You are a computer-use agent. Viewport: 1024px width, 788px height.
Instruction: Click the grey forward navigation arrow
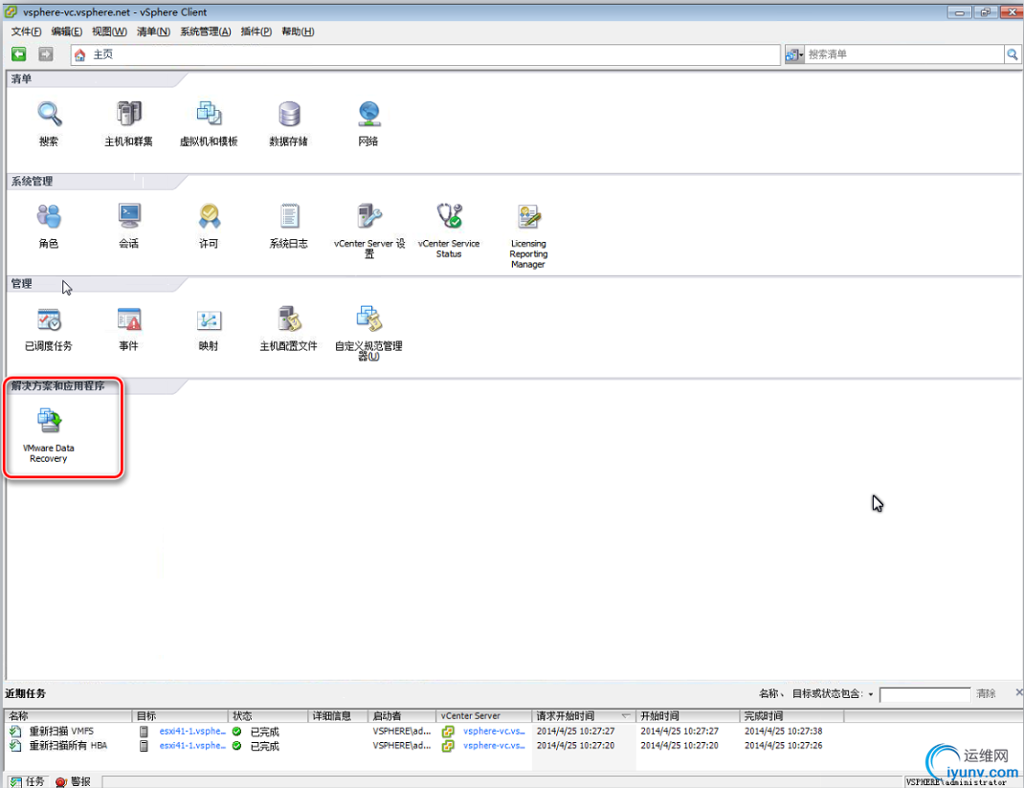pyautogui.click(x=46, y=55)
